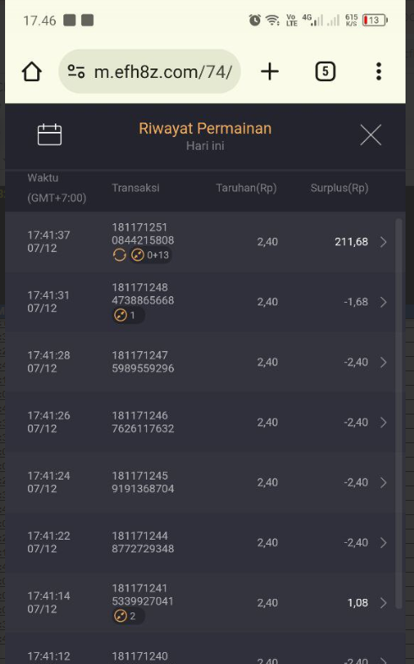Open the browser three-dot menu

pyautogui.click(x=379, y=71)
